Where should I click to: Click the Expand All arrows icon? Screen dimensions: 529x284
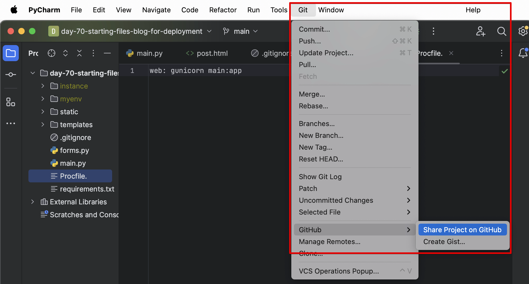click(65, 53)
